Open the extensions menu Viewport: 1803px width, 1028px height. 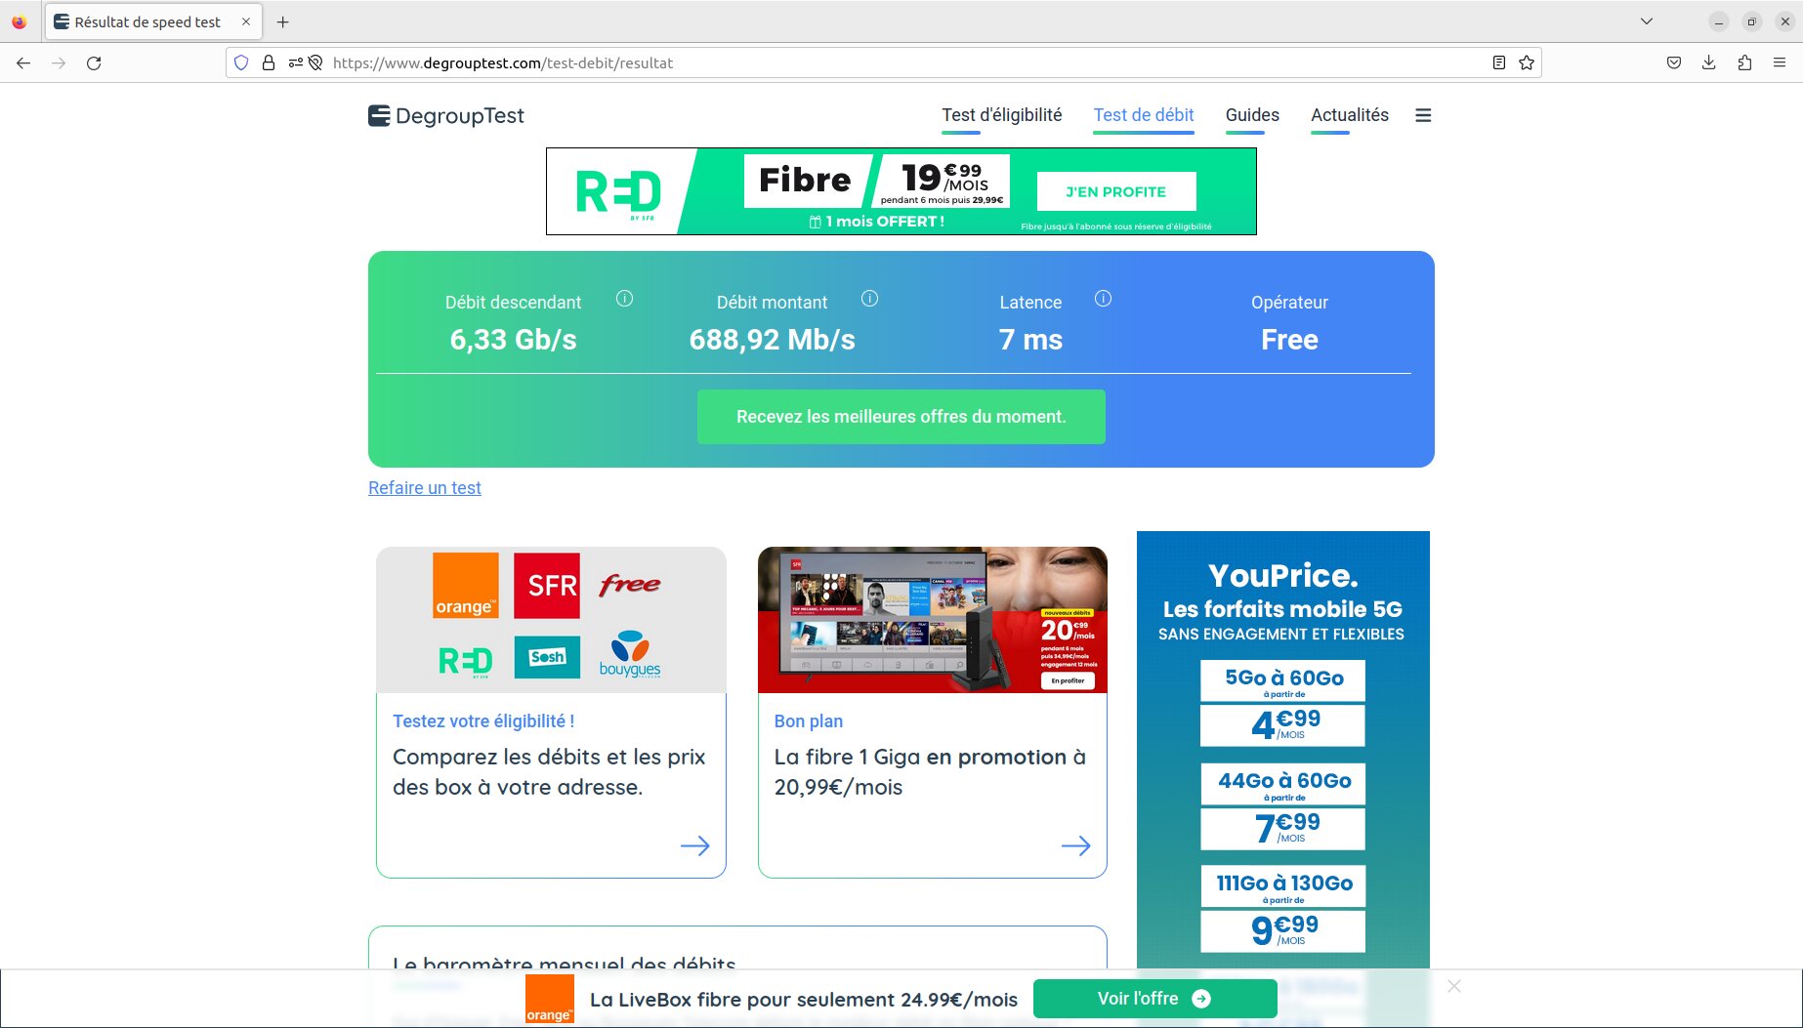(1744, 62)
